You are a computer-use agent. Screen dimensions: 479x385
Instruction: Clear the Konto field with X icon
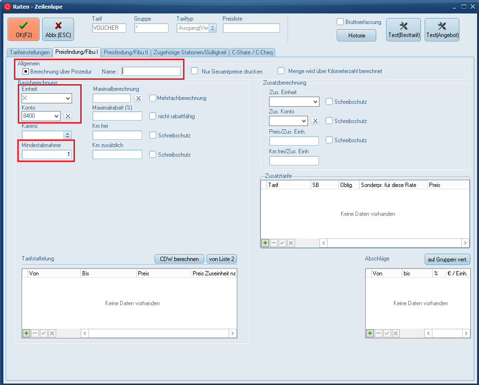pyautogui.click(x=68, y=116)
